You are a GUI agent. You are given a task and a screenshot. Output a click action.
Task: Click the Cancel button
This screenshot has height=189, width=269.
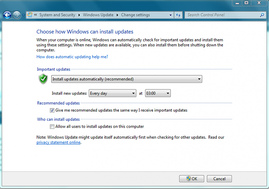coord(219,179)
